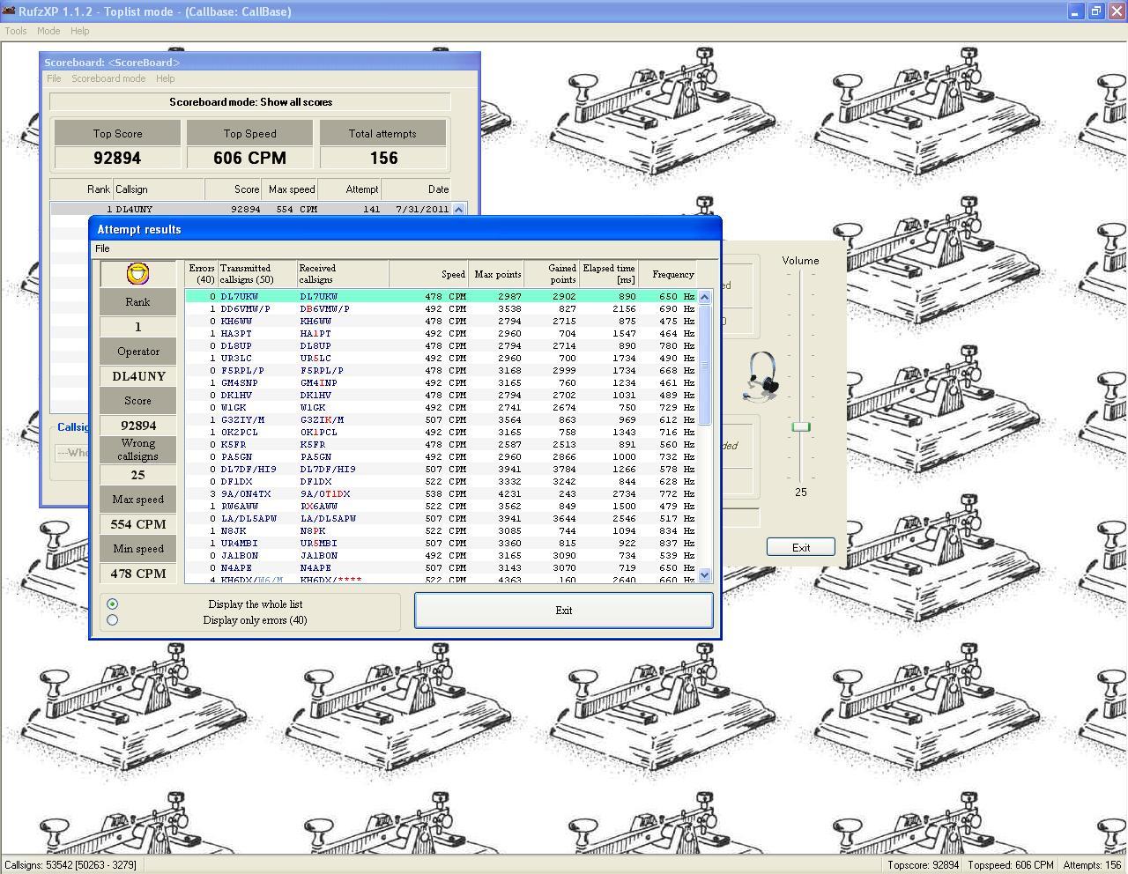Click the Rank column header in Scoreboard

(81, 189)
